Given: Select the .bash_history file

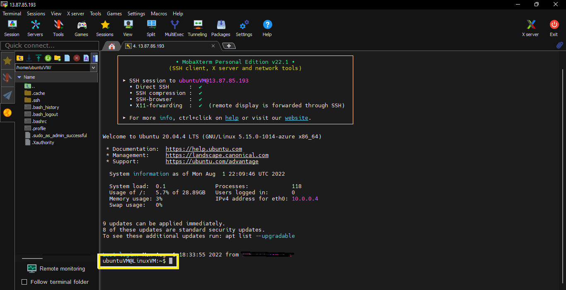Looking at the screenshot, I should pyautogui.click(x=42, y=107).
